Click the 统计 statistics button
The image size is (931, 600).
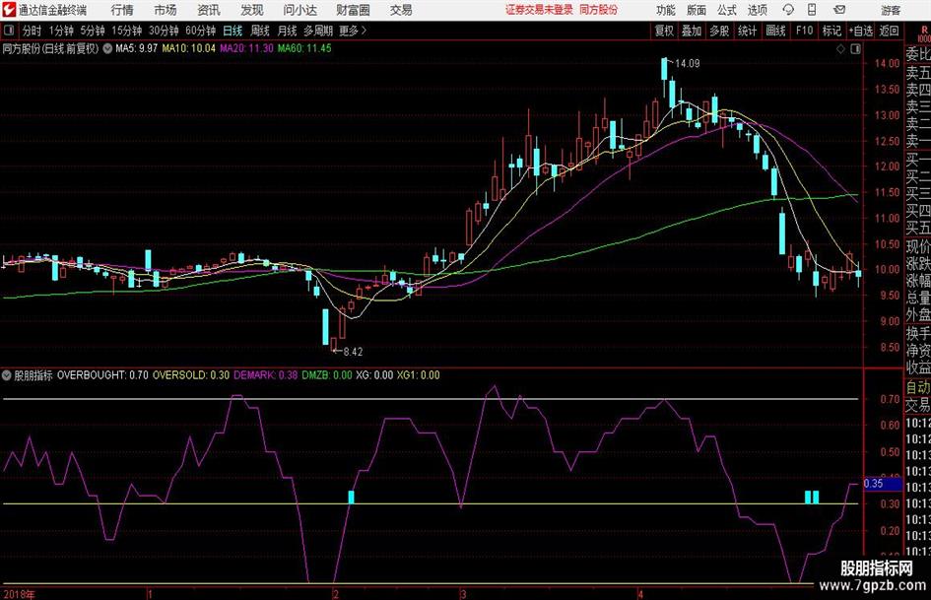coord(748,31)
